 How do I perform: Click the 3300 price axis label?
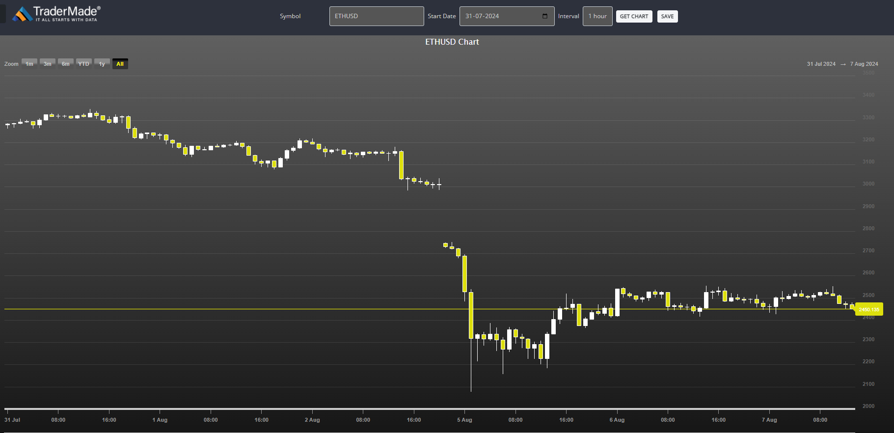point(868,117)
